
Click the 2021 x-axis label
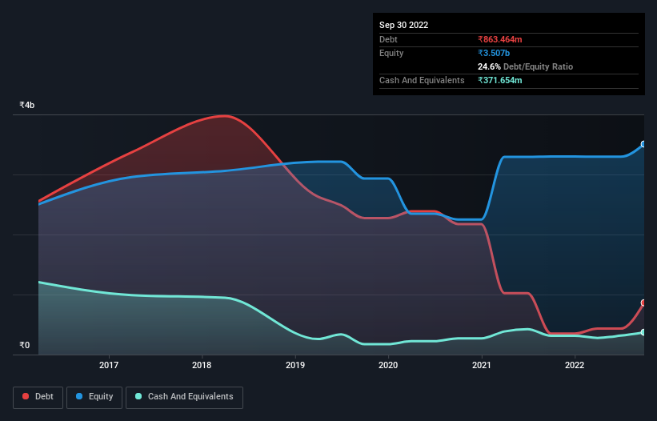[x=482, y=365]
